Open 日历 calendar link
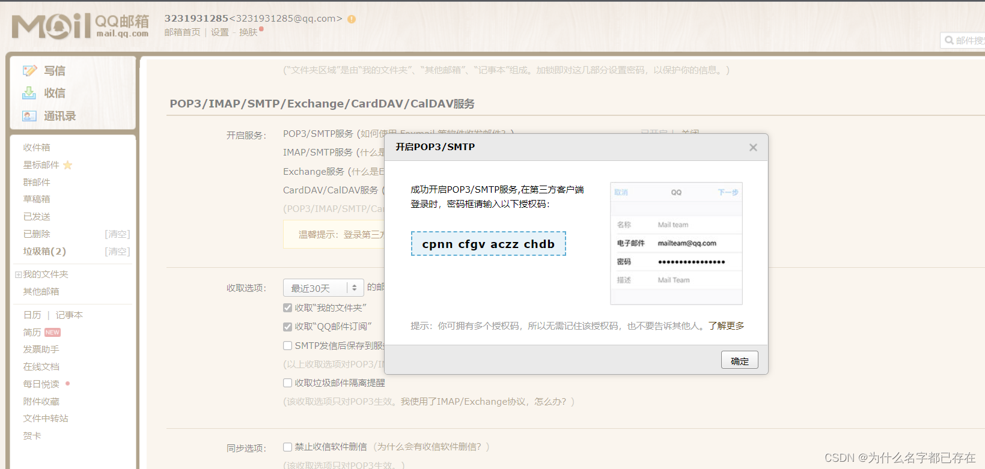The height and width of the screenshot is (469, 985). [32, 315]
